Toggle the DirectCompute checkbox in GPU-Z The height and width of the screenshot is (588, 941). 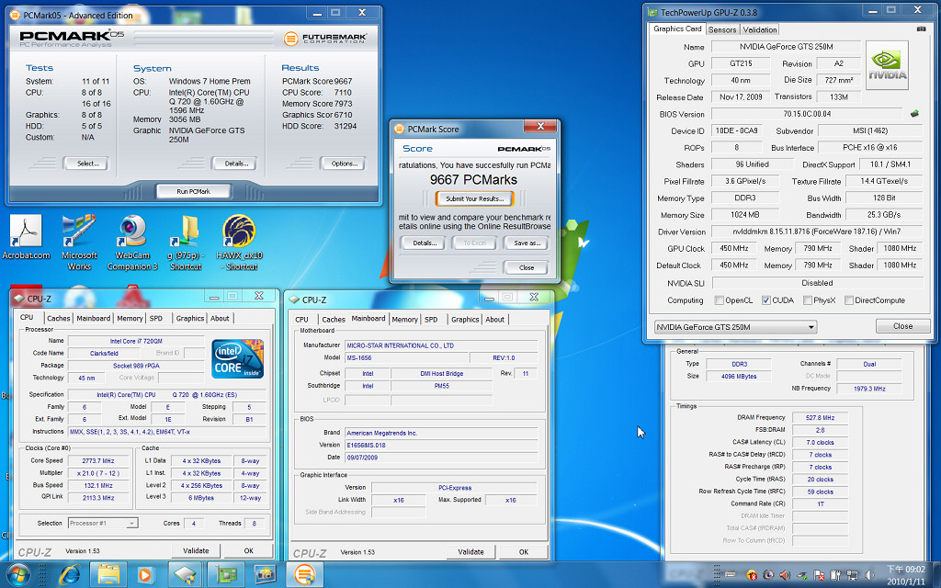pos(849,300)
